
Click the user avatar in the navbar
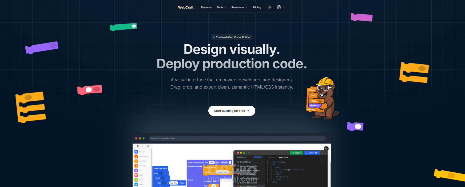tap(279, 7)
